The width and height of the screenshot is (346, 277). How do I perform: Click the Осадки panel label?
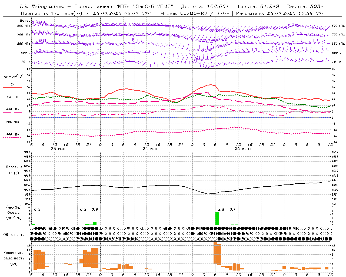click(x=14, y=213)
